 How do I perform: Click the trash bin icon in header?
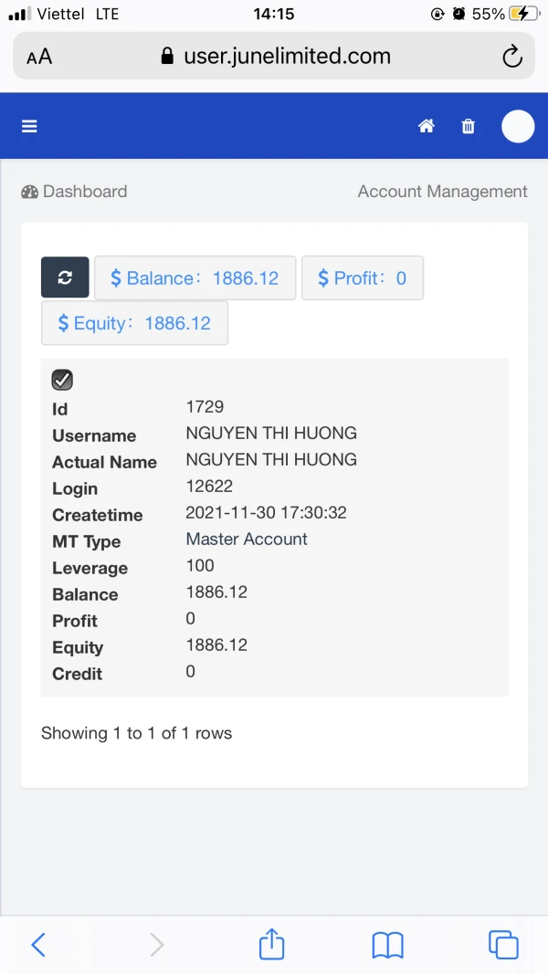469,127
